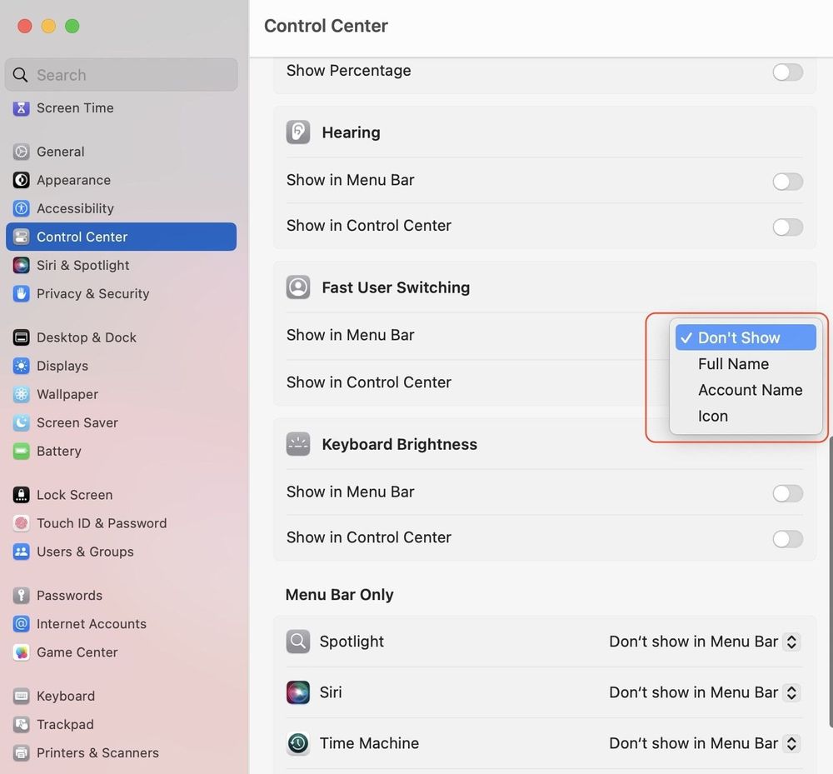Open Siri & Spotlight settings via its icon
The image size is (833, 774).
[x=20, y=265]
